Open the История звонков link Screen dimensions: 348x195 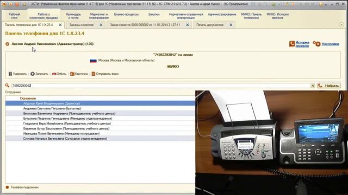[302, 44]
